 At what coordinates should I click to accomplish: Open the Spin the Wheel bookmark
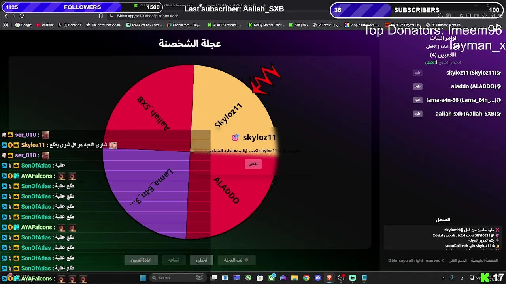pos(363,25)
